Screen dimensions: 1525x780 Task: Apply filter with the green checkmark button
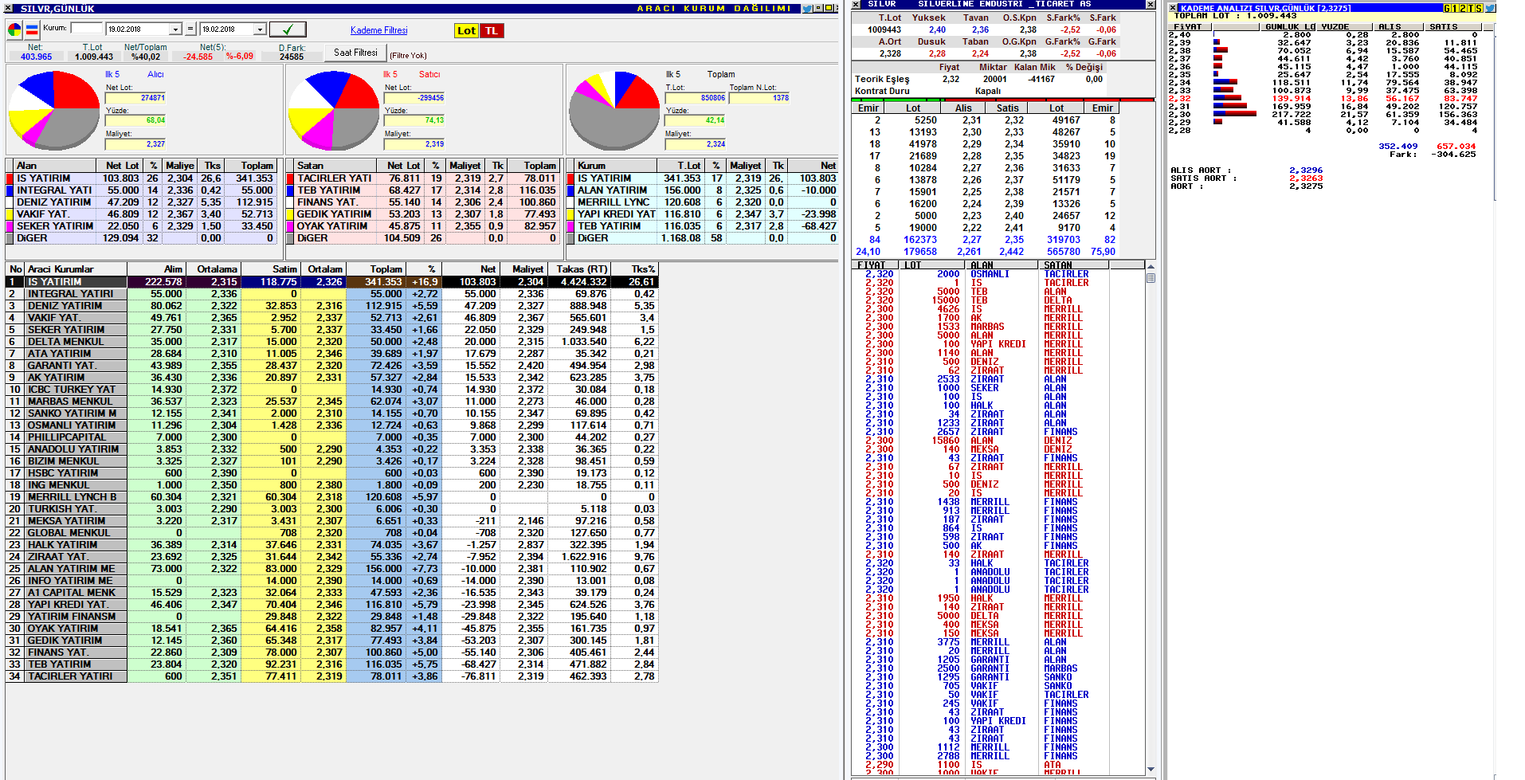pos(287,29)
